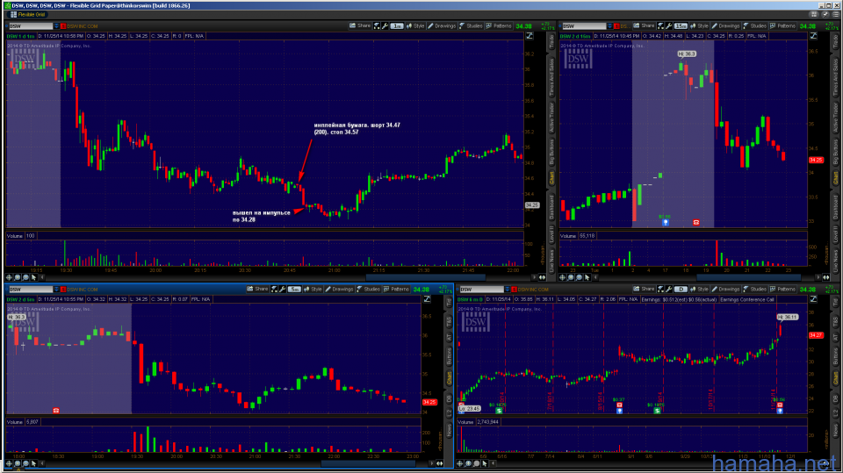Open Studies in the 15m chart
Viewport: 843px width, 473px height.
click(755, 25)
